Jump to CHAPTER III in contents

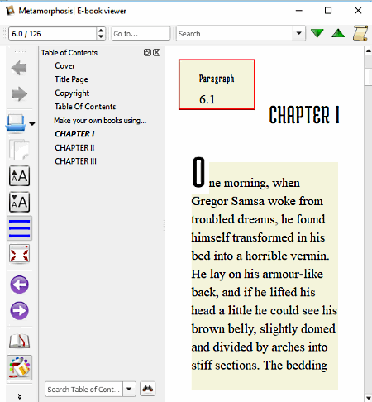(x=75, y=161)
